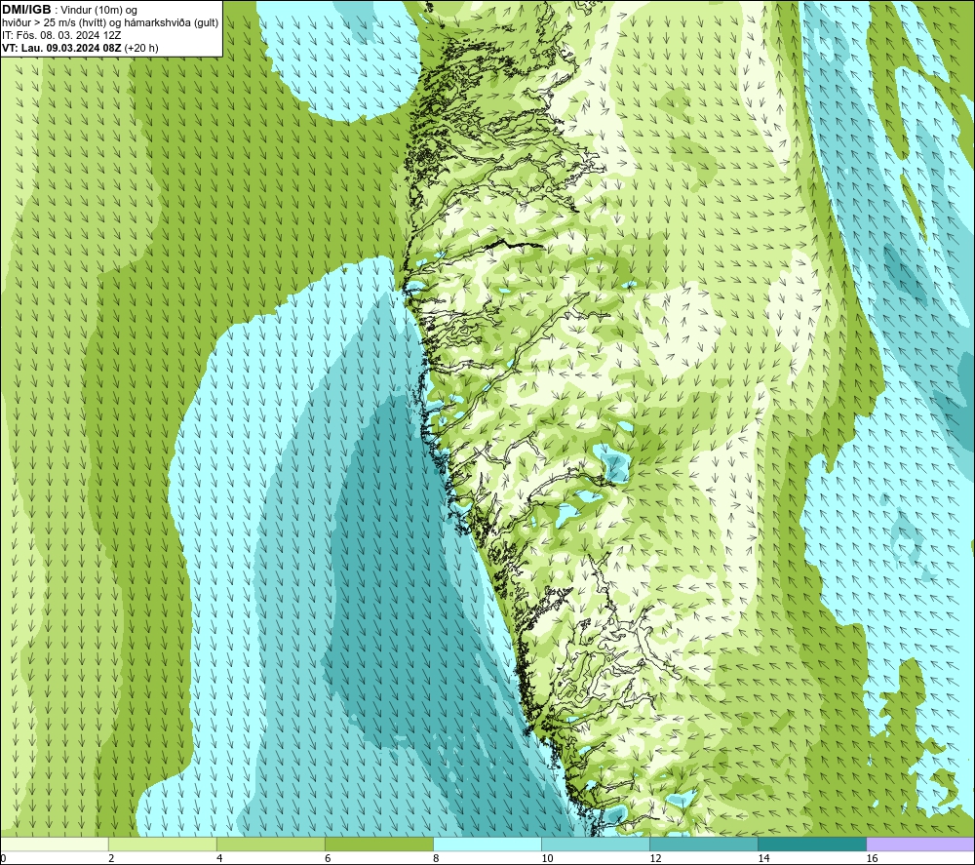
Task: Click the legend scale label '6'
Action: pos(328,859)
